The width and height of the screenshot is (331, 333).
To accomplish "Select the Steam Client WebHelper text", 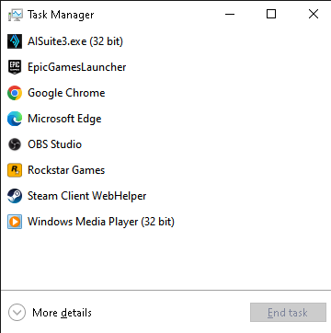I will (x=87, y=196).
